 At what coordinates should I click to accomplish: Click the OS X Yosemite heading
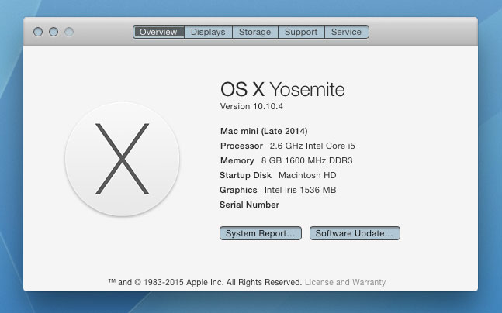pos(282,89)
